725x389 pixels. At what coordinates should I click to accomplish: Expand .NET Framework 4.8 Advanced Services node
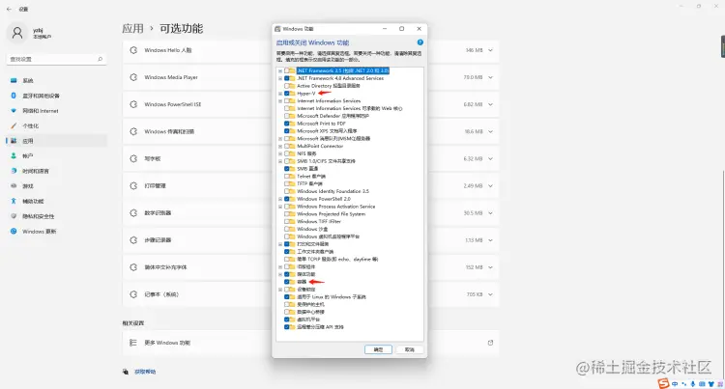[x=280, y=78]
